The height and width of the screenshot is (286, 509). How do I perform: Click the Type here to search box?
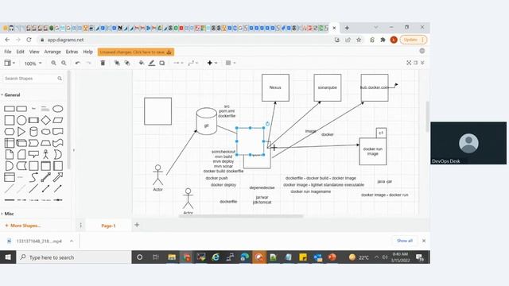[x=74, y=257]
